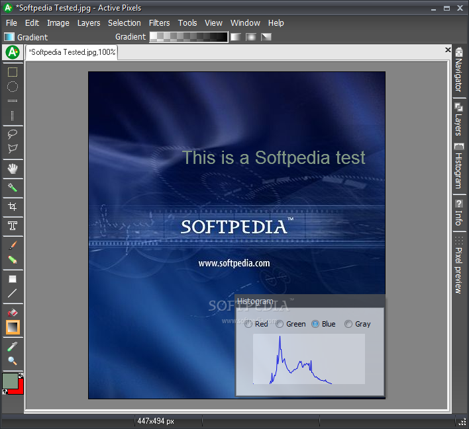
Task: Expand the Pixel preview side panel
Action: point(459,266)
